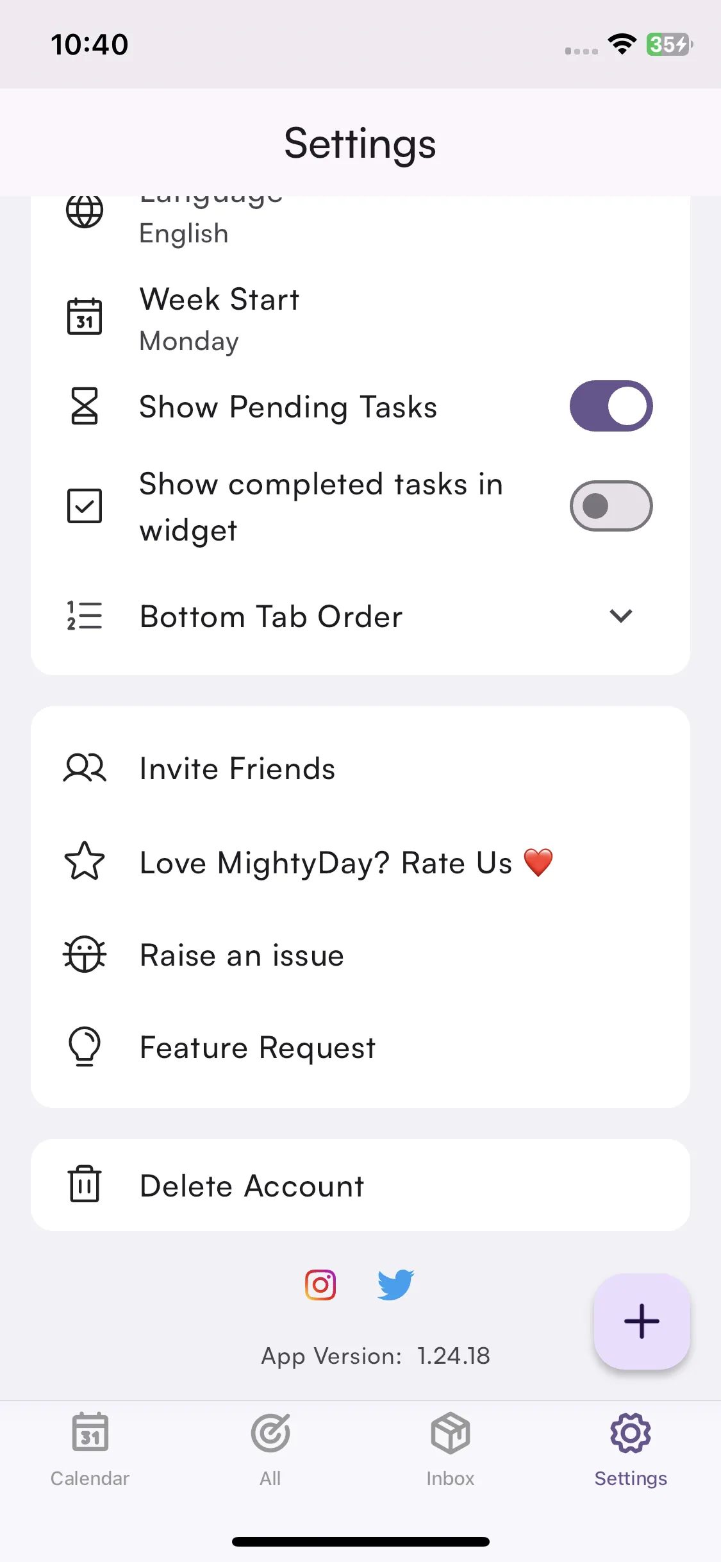The image size is (721, 1562).
Task: Tap the plus add task button
Action: coord(642,1321)
